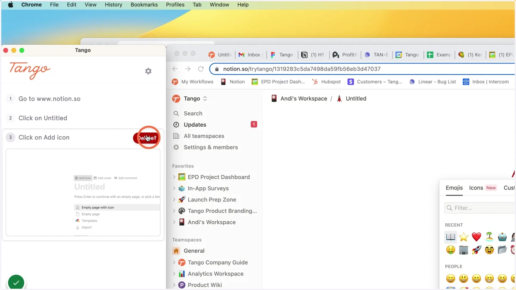Pick the file folder emoji
Viewport: 516px width, 290px height.
[502, 250]
